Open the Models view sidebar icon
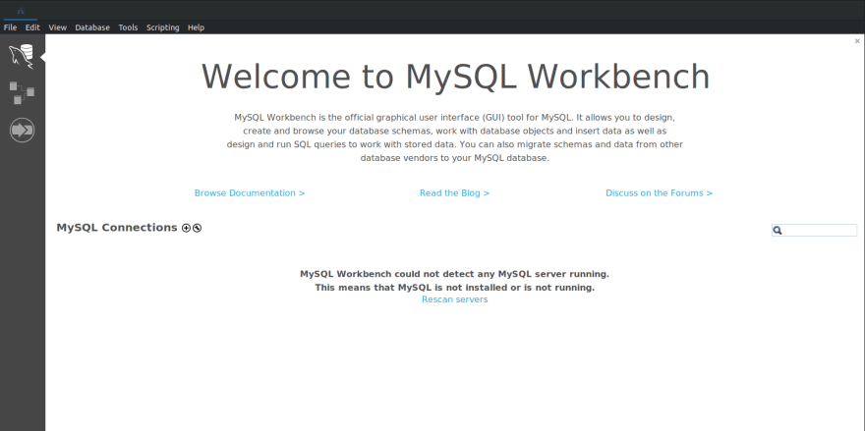 [22, 92]
